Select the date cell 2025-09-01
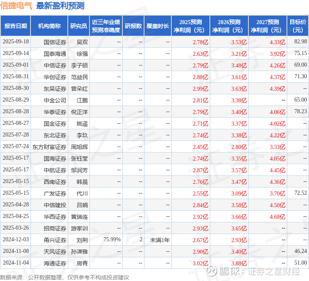The image size is (309, 281). pos(16,65)
